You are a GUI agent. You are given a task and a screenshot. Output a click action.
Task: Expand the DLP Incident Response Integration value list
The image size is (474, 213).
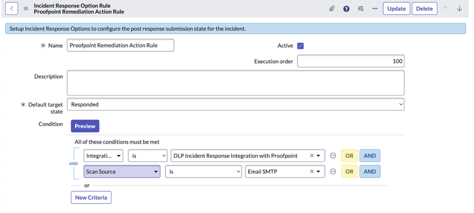318,155
